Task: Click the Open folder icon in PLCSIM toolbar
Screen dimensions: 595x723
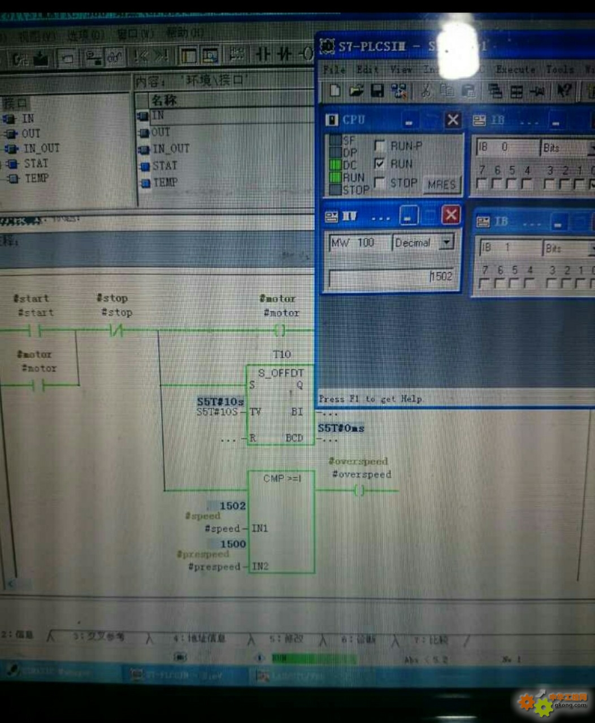Action: (356, 90)
